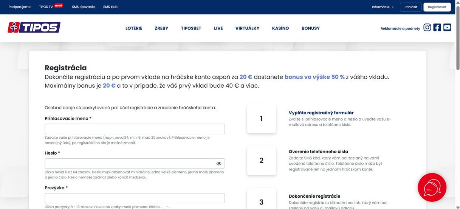Open Reklamácie a podnety link
This screenshot has width=460, height=209.
[x=400, y=28]
